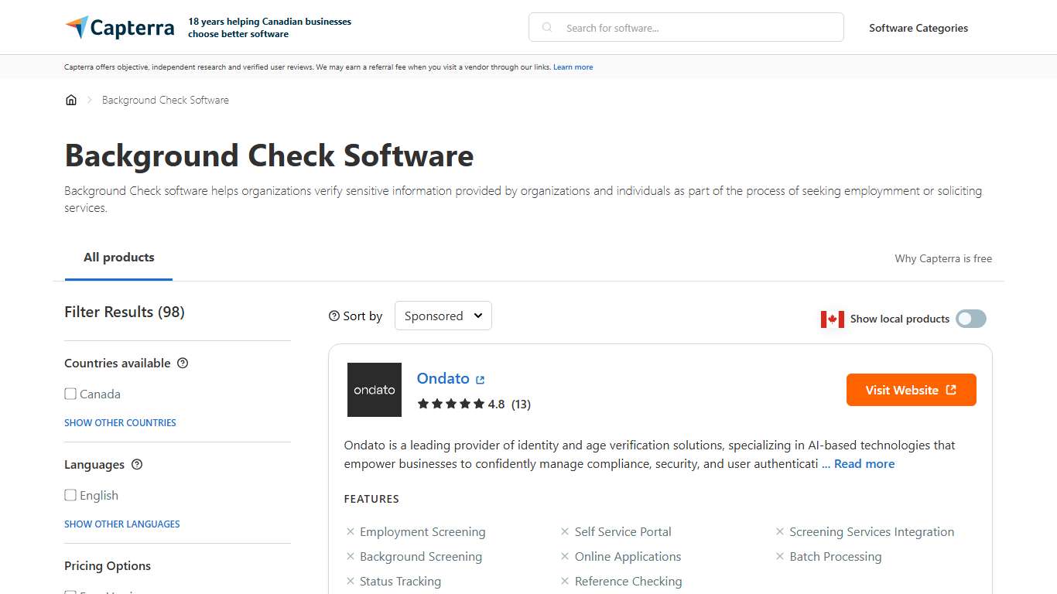
Task: Click the Capterra logo
Action: tap(119, 26)
